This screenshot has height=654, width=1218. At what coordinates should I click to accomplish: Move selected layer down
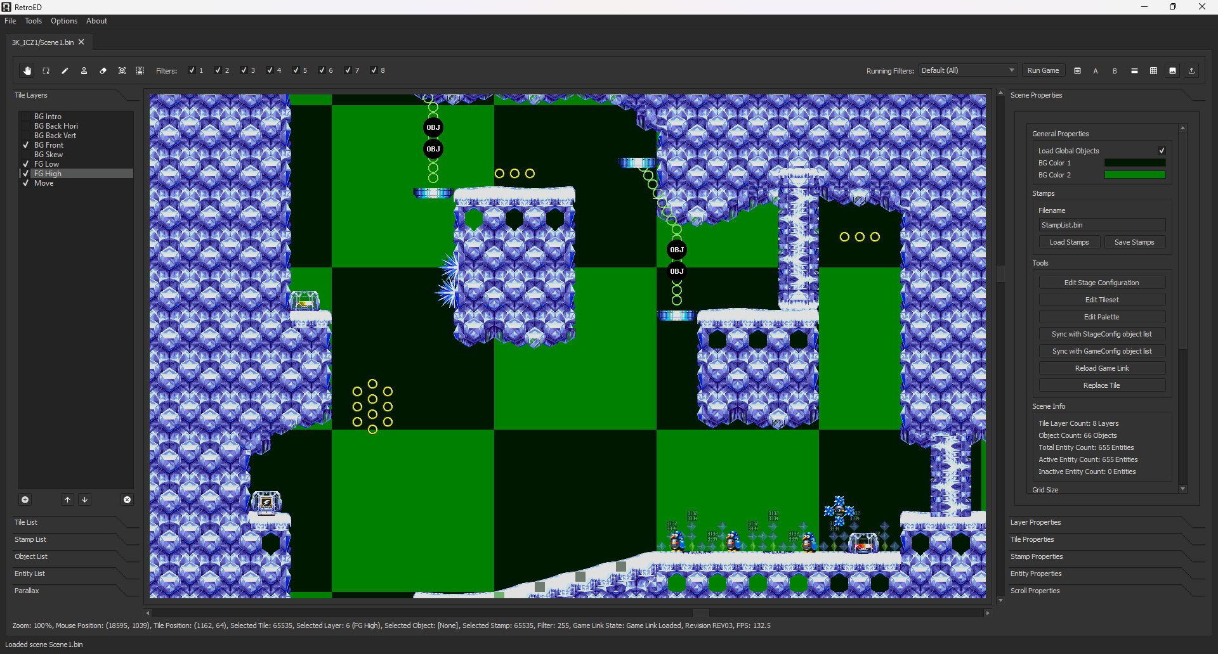[84, 500]
